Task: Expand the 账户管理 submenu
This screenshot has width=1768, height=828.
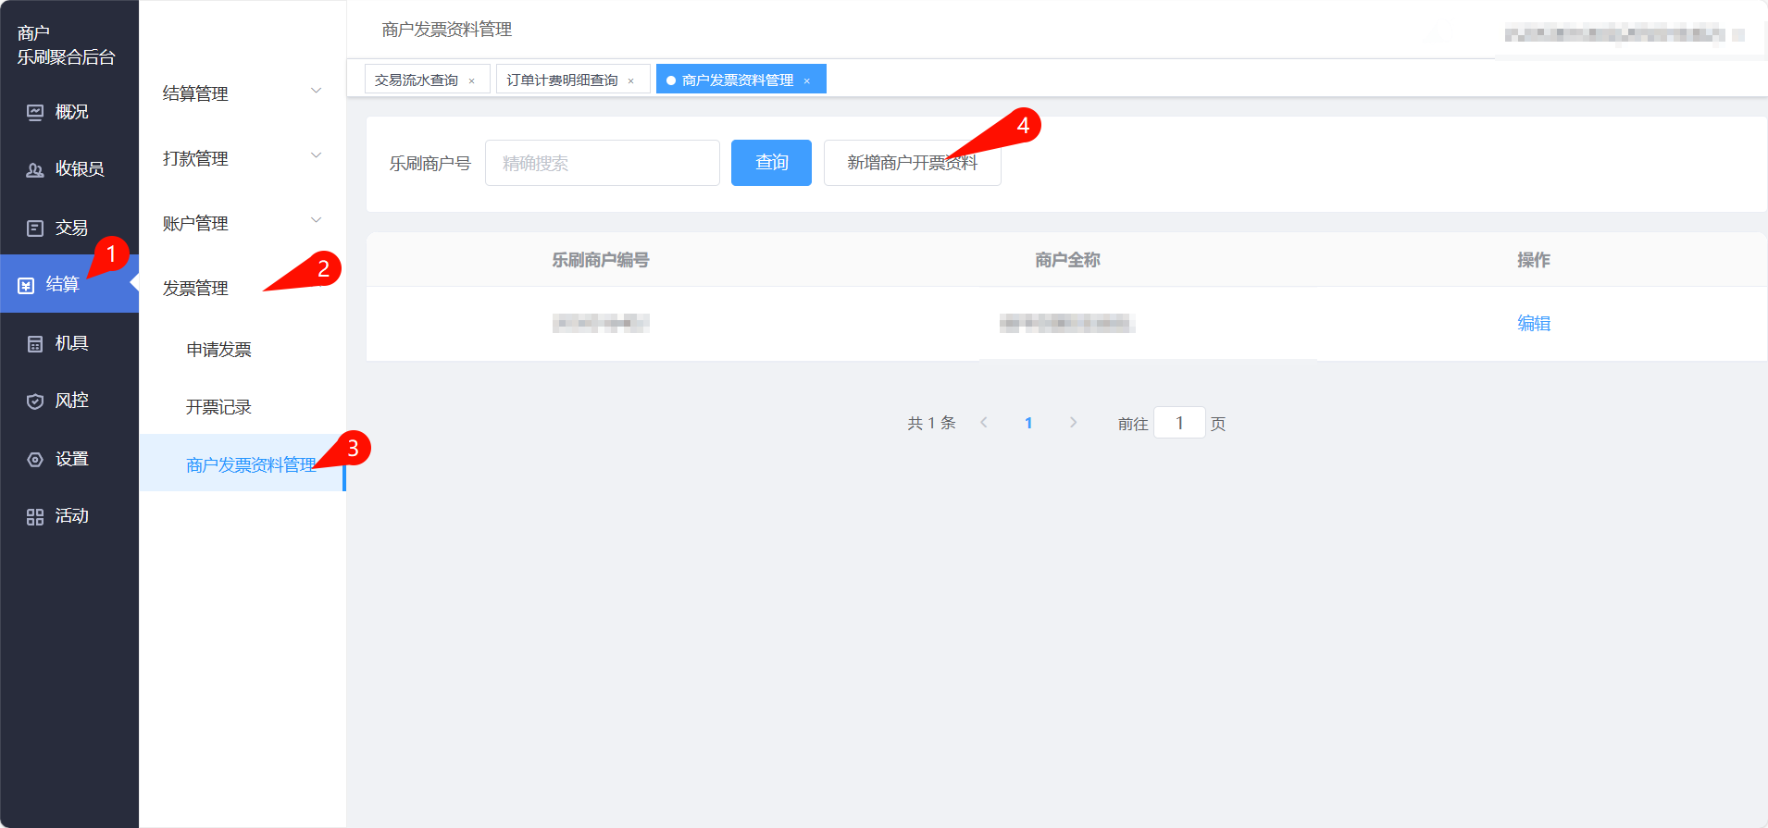Action: pos(241,223)
